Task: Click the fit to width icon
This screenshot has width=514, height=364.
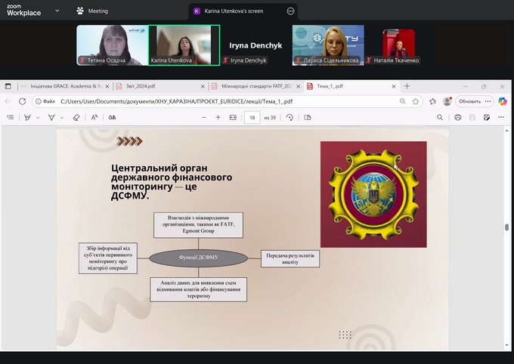Action: pyautogui.click(x=233, y=117)
